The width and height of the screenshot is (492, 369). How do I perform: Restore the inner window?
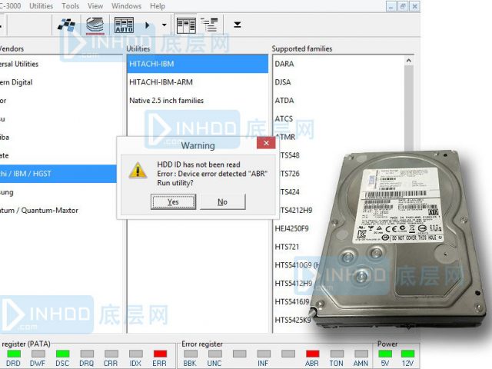(x=403, y=6)
